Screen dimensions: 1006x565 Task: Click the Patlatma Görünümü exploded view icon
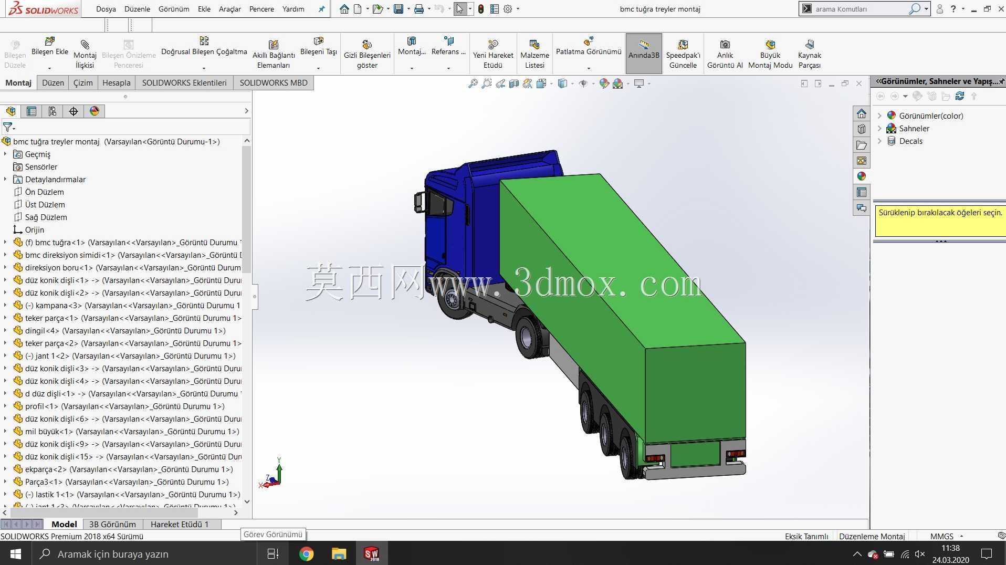point(589,41)
